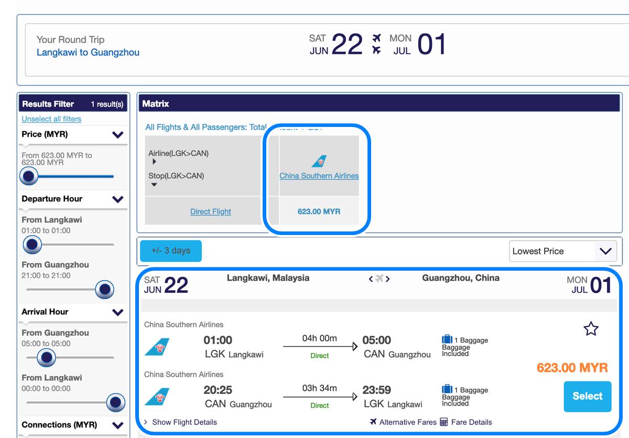Click the Matrix panel heading
Viewport: 629px width, 438px height.
click(156, 104)
